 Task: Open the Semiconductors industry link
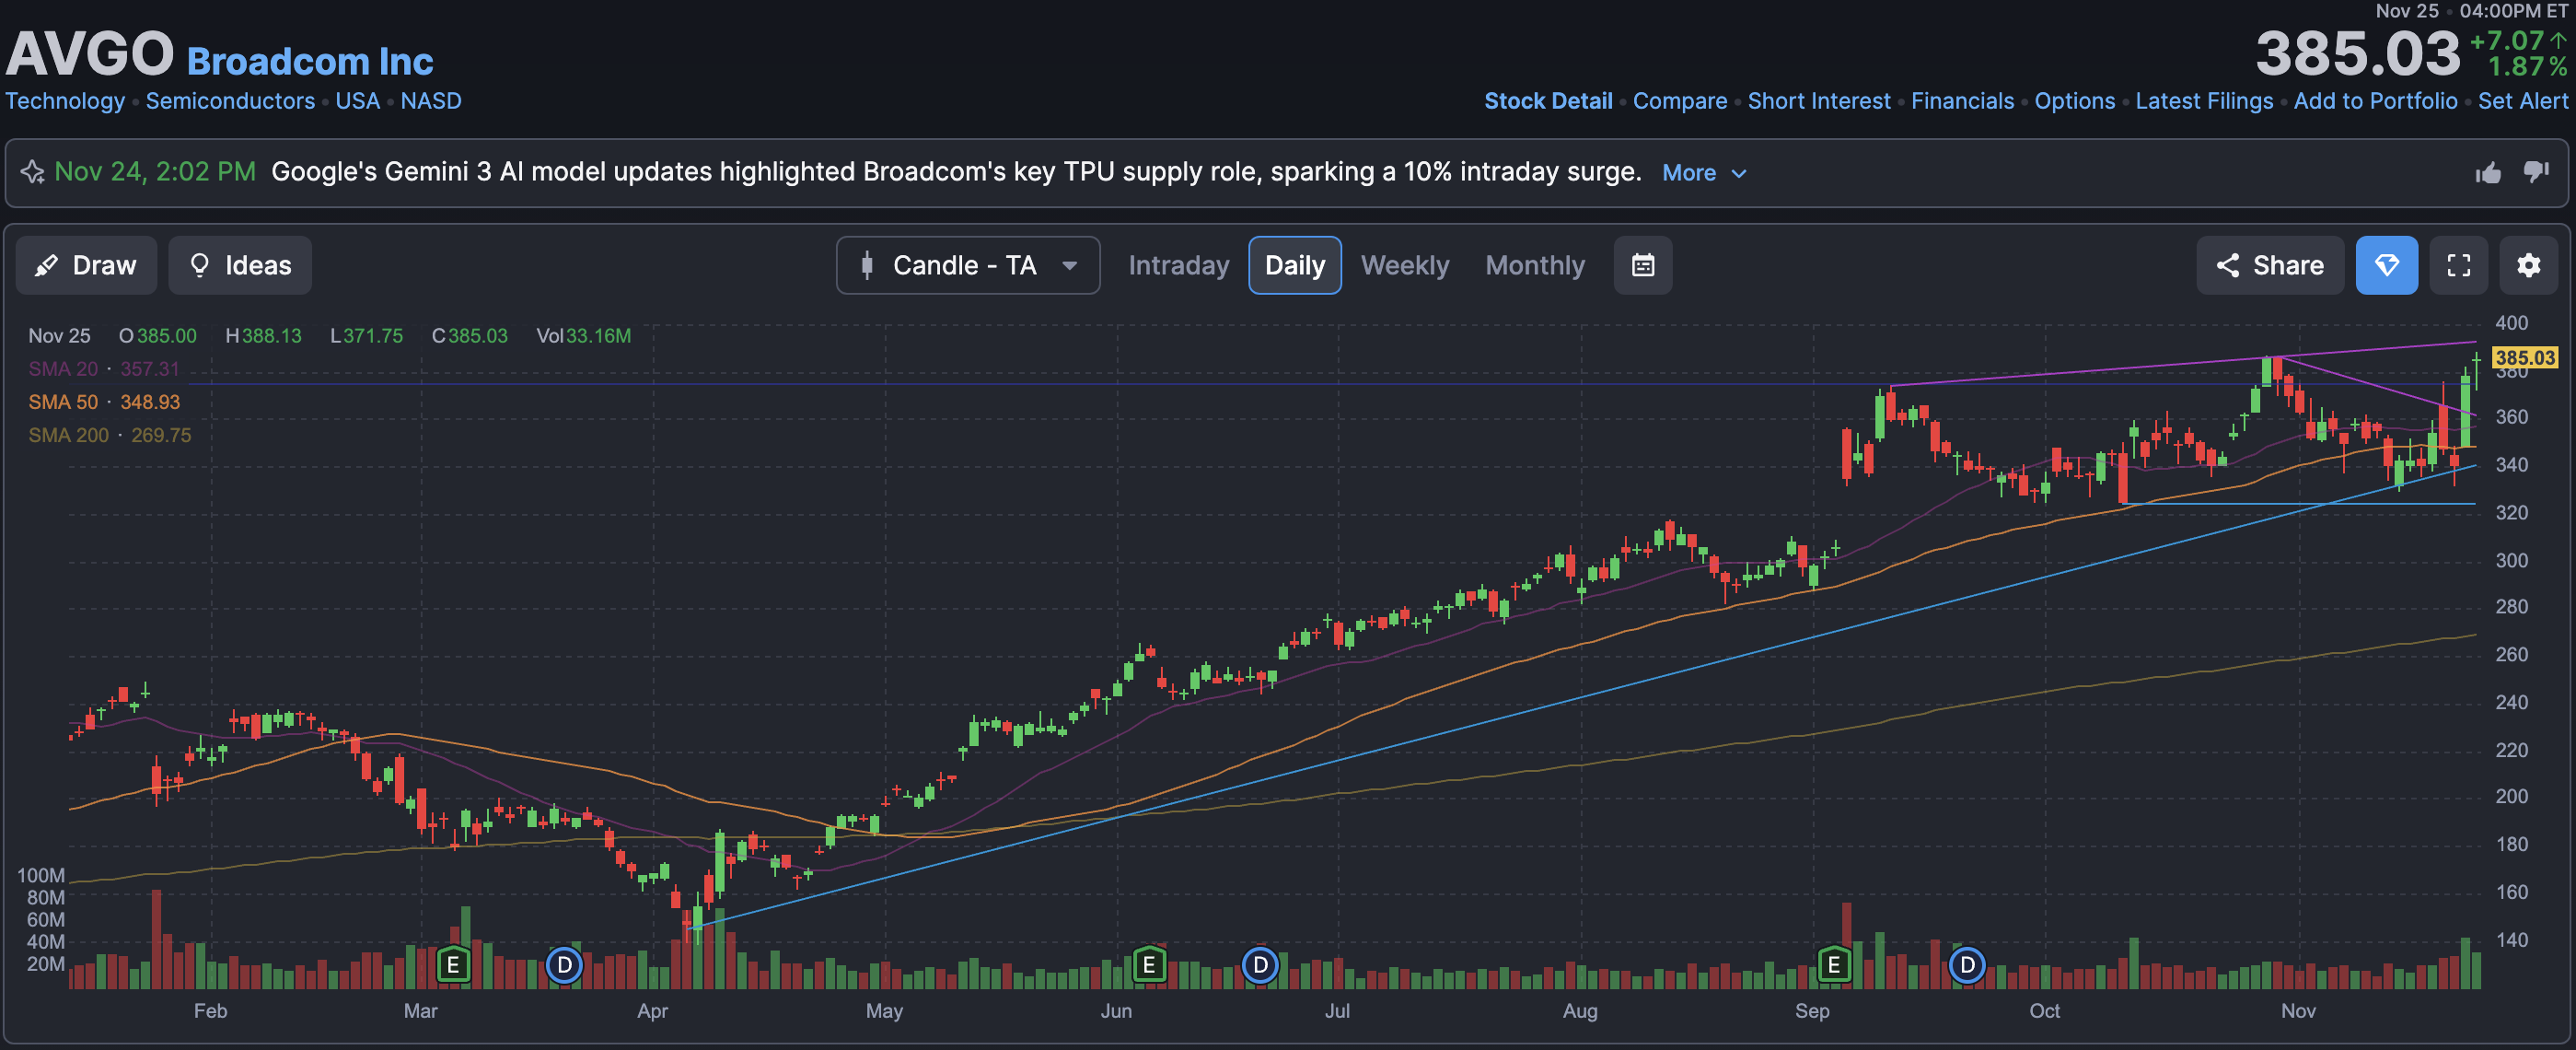point(230,101)
